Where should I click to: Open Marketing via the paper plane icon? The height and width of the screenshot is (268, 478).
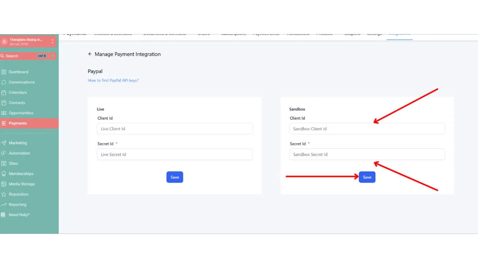coord(4,143)
